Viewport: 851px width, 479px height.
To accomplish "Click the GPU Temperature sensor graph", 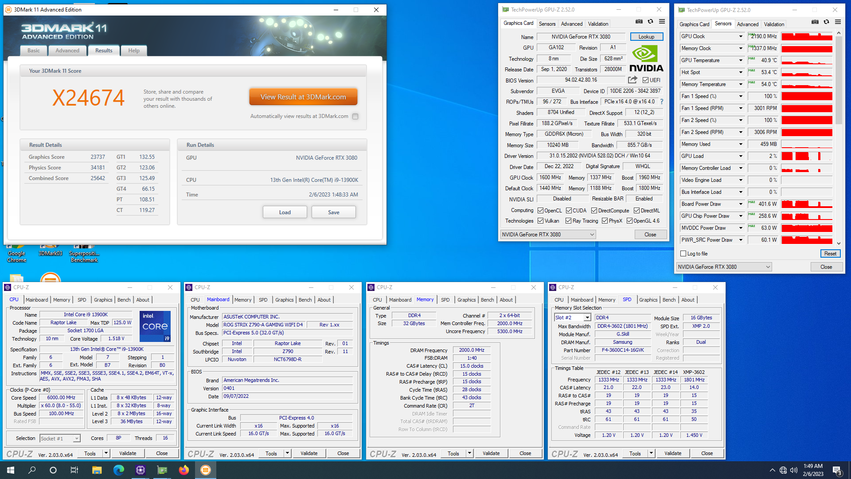I will (x=807, y=60).
